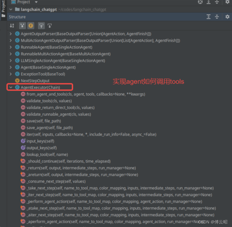Select _perform_agent_action method

[x=114, y=202]
